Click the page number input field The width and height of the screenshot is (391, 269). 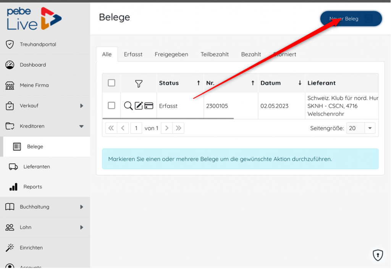136,128
